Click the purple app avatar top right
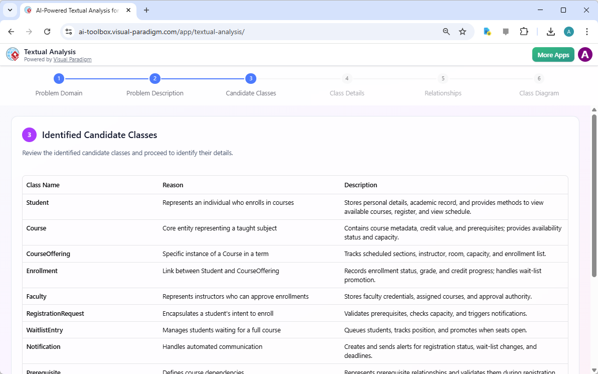 pos(585,54)
